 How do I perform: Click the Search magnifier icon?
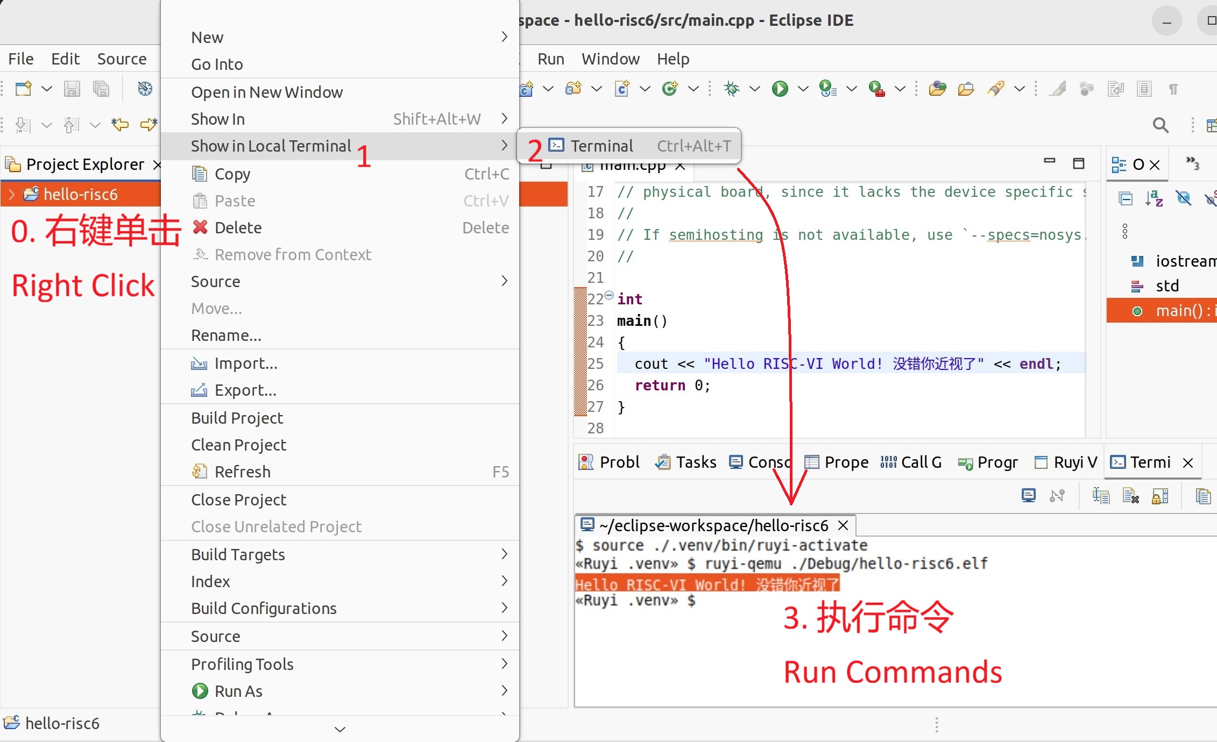pos(1161,125)
